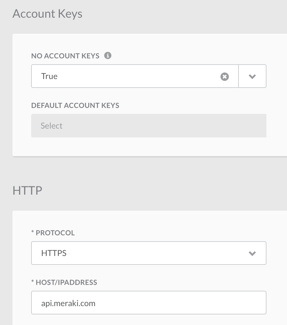
Task: Open the Default Account Keys select box
Action: pos(148,126)
